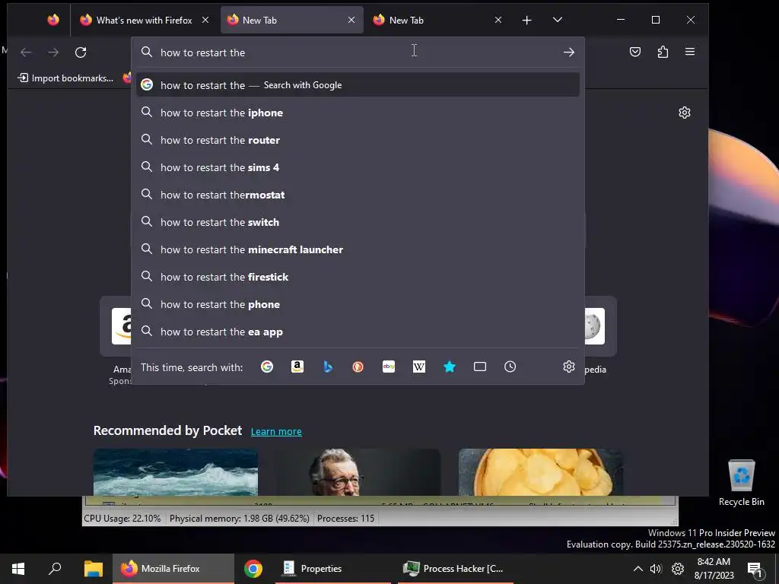Close the What's new with Firefox tab
779x584 pixels.
point(205,20)
